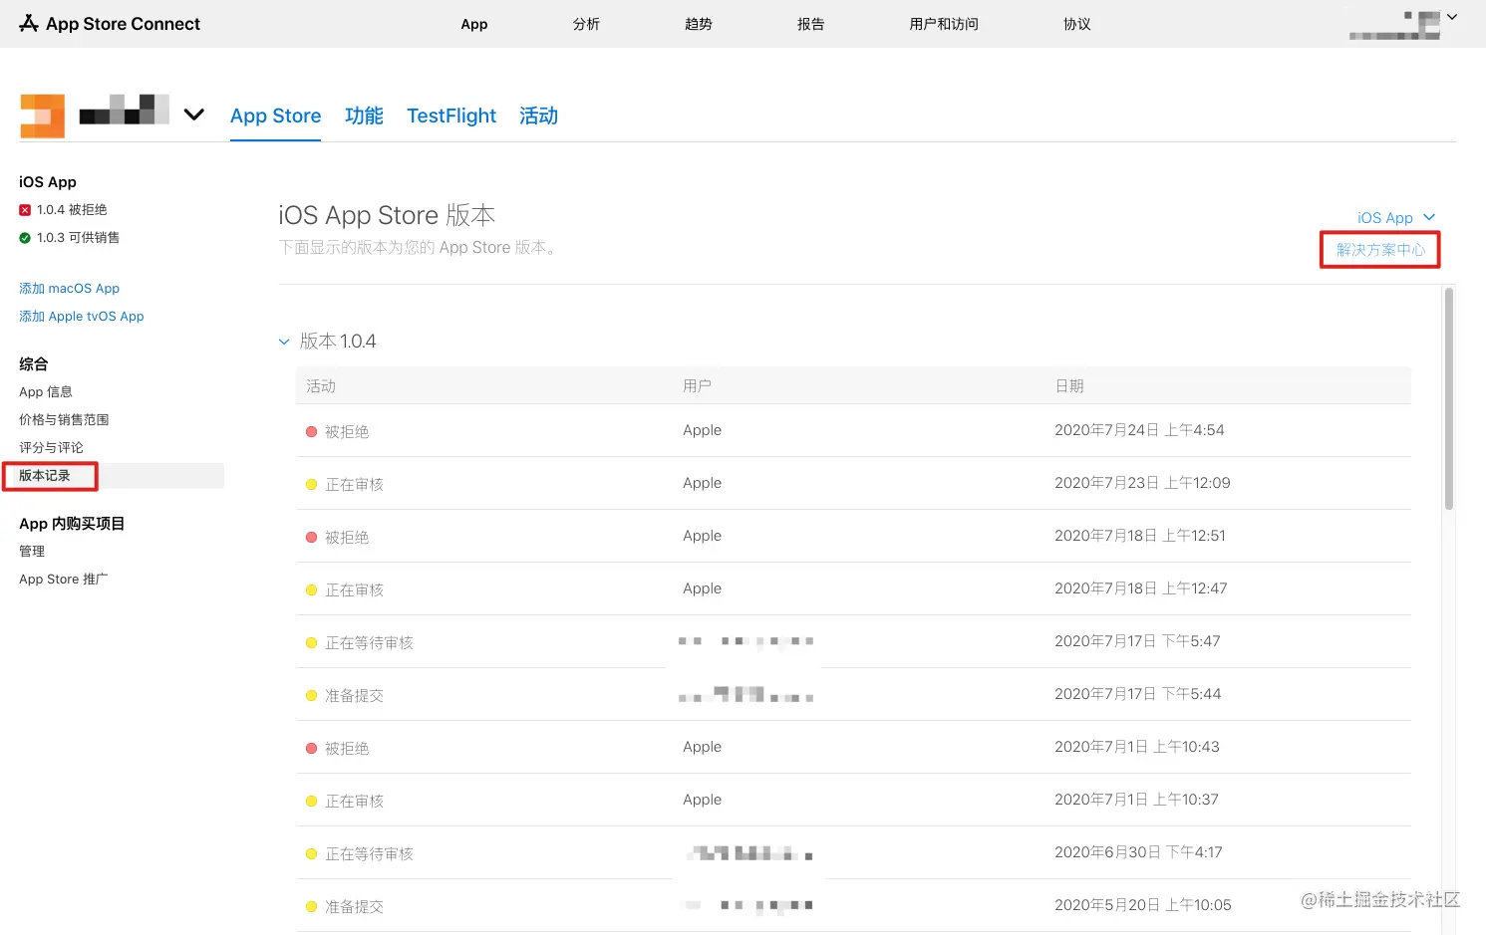Click the App Store Connect logo
The image size is (1486, 935).
click(x=110, y=23)
